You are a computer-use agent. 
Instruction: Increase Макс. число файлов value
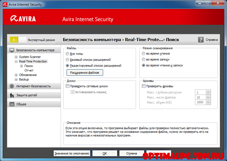click(x=208, y=96)
